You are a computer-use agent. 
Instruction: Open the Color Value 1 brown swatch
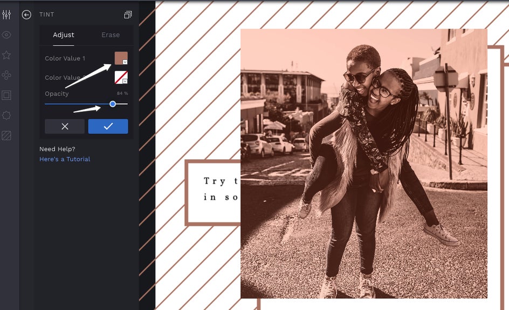tap(121, 58)
